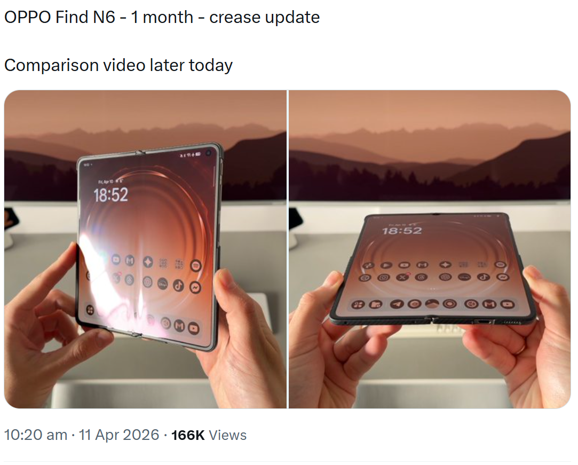
Task: Tap Instagram icon on the flat-held phone
Action: coord(384,277)
